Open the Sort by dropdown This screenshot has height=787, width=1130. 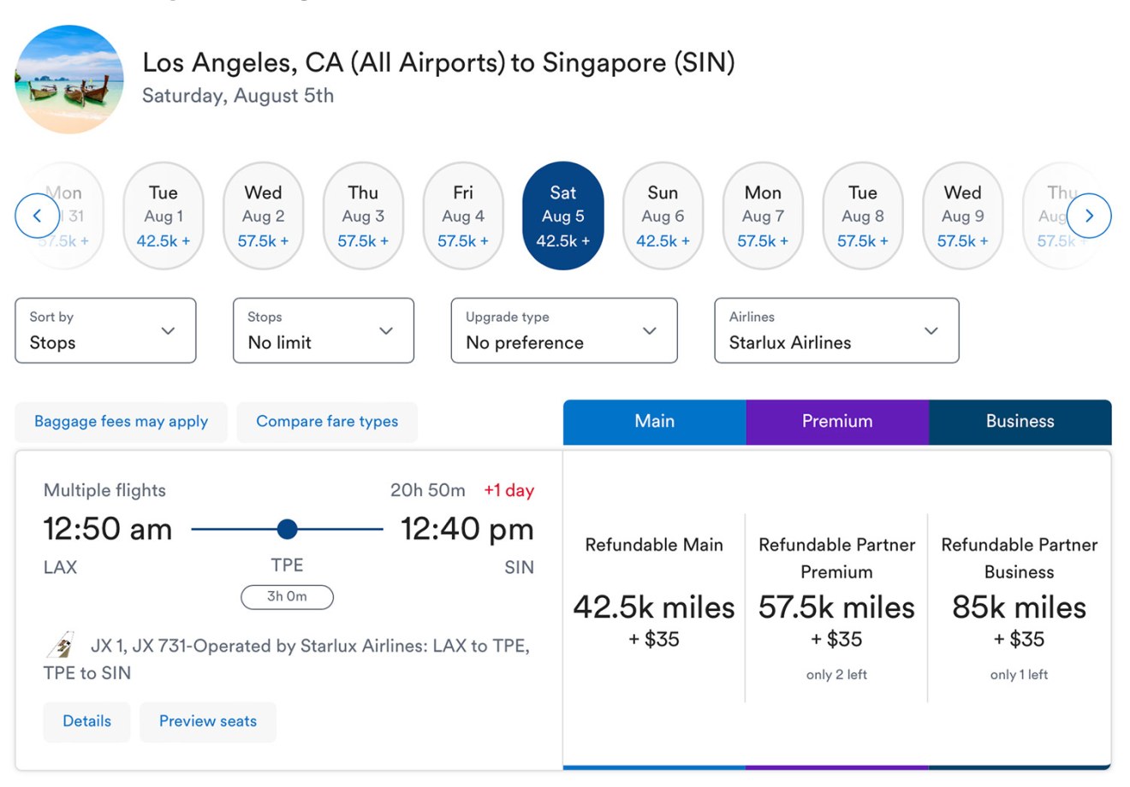pyautogui.click(x=105, y=331)
